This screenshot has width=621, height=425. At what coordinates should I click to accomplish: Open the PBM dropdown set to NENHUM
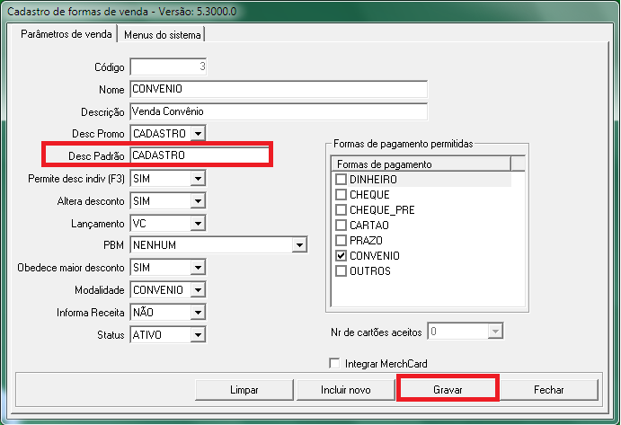(299, 244)
